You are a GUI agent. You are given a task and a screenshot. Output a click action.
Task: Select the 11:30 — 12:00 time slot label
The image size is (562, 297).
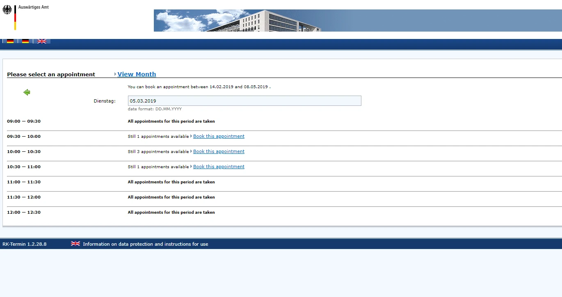click(x=24, y=197)
